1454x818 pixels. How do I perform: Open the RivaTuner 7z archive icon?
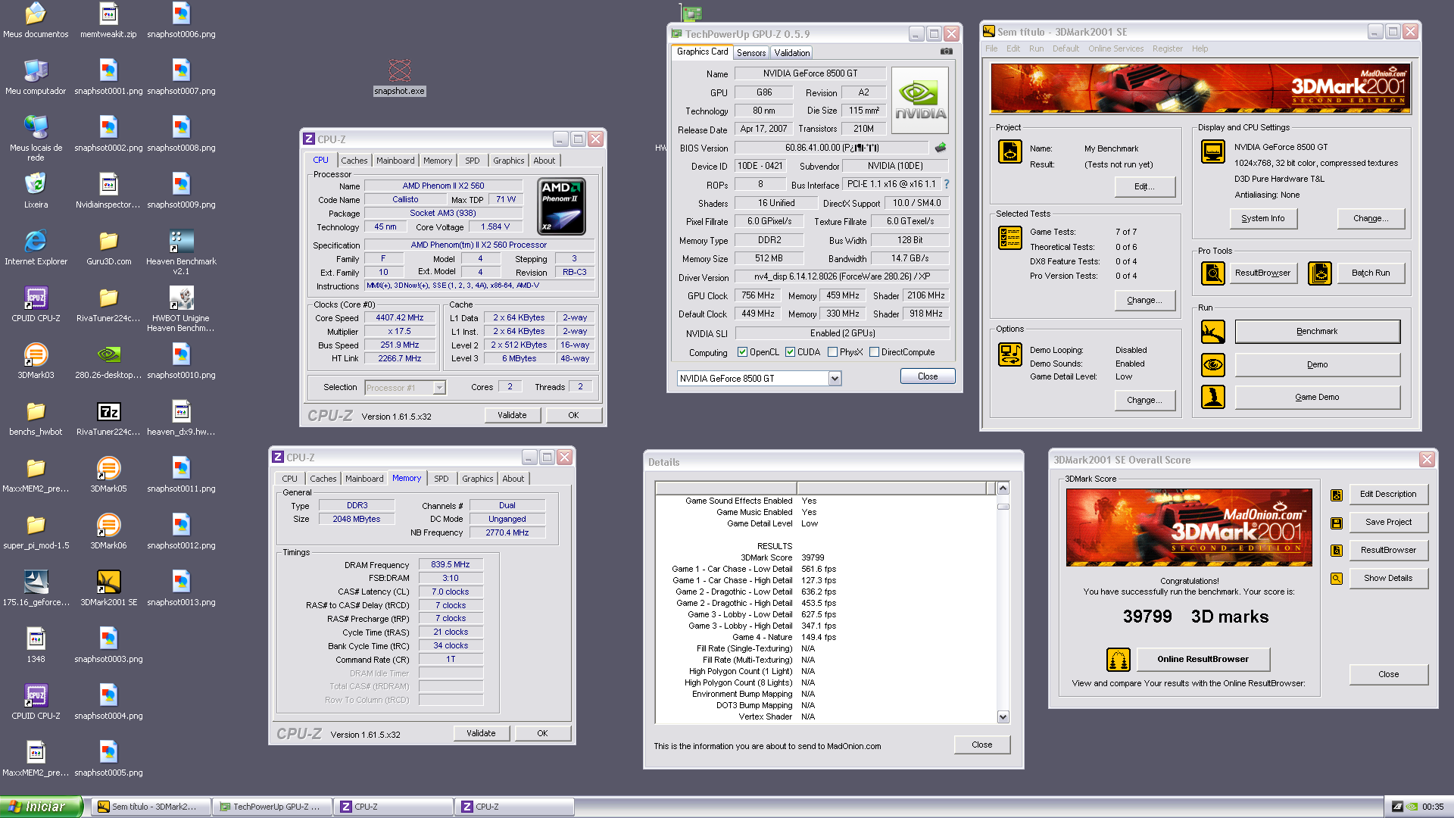coord(108,417)
